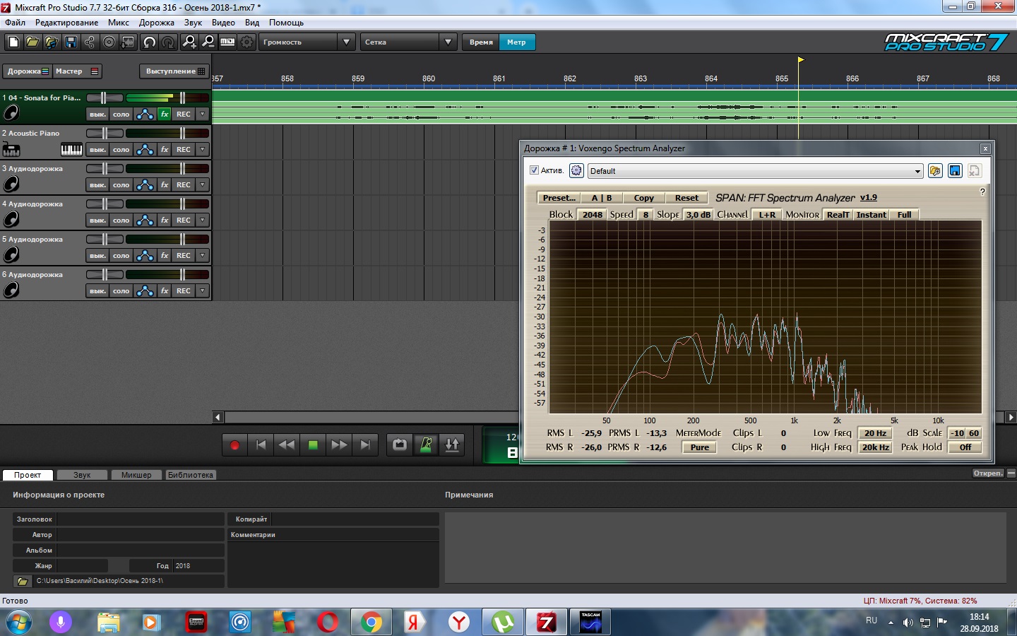Zoom in with the magnifier plus icon
Screen dimensions: 1017x636
tap(189, 42)
